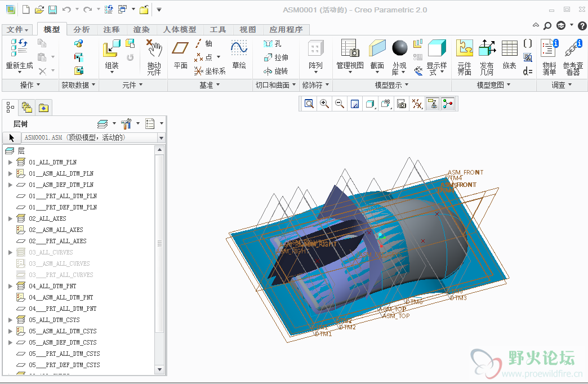Open the Get Data (获取数据) group dropdown

(78, 85)
